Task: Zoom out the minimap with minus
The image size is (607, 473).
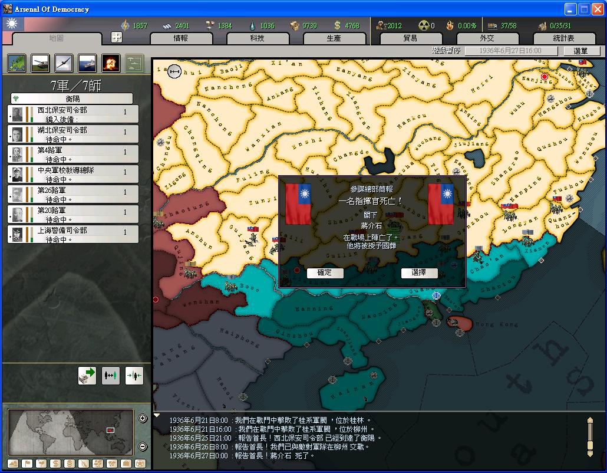Action: point(143,446)
